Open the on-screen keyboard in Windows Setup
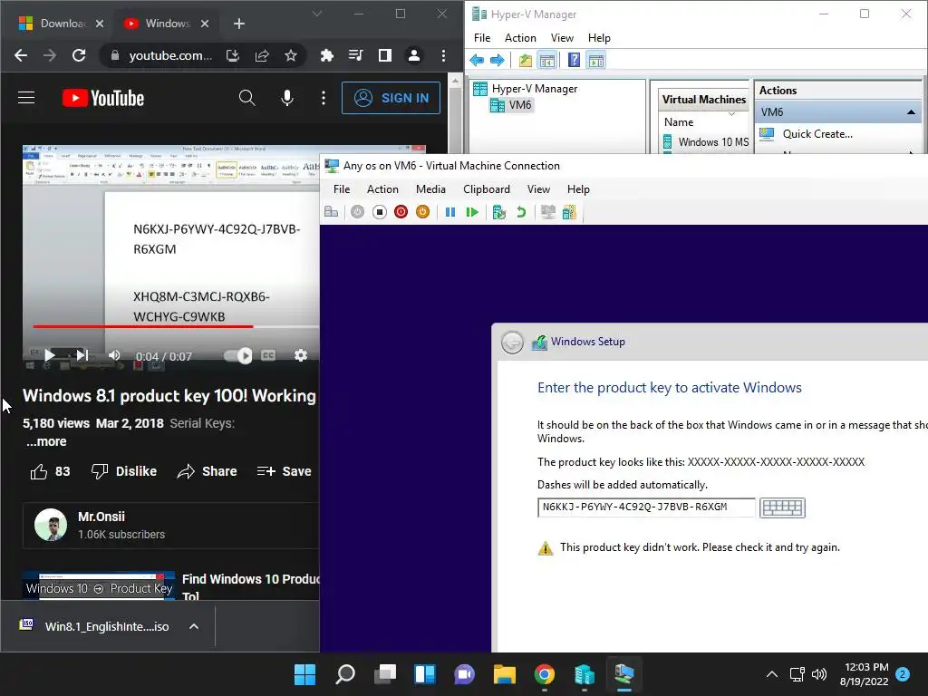Screen dimensions: 928x696 (x=782, y=507)
